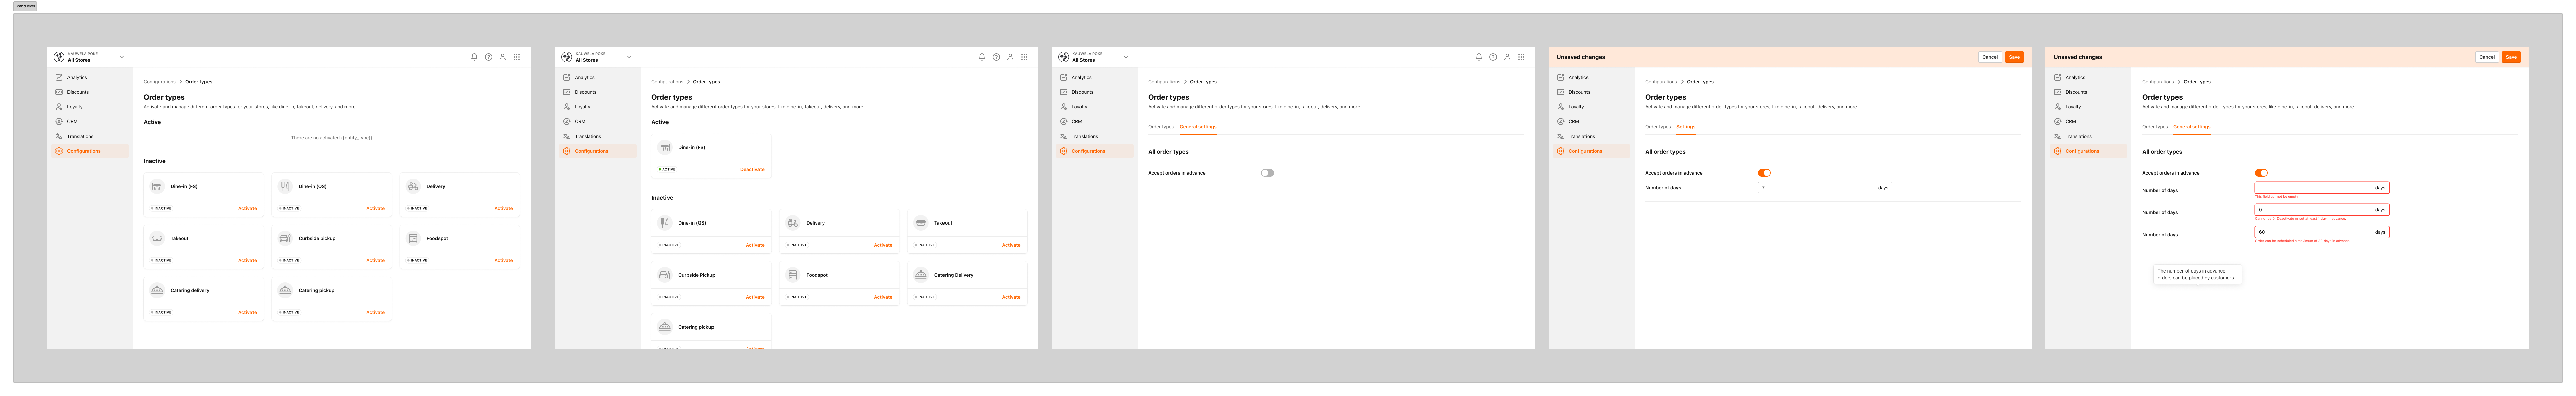Click Cancel in Unsaved changes bar showing 7 days

pyautogui.click(x=1990, y=57)
